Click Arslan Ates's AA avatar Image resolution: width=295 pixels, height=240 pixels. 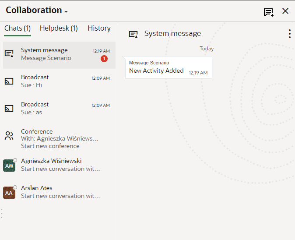9,193
